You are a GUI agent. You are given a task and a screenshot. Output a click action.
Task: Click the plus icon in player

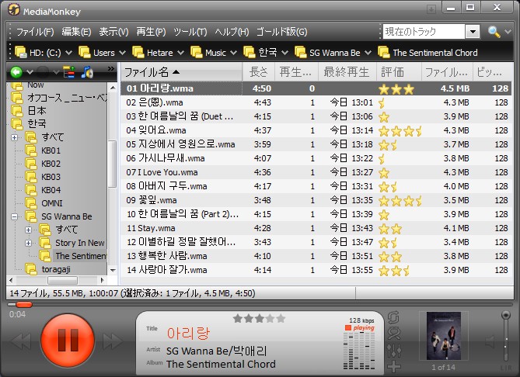coord(394,366)
